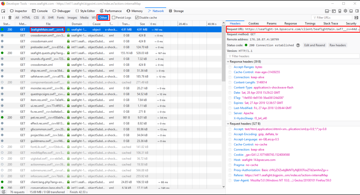Open help icon for User-Agent header

point(230,181)
